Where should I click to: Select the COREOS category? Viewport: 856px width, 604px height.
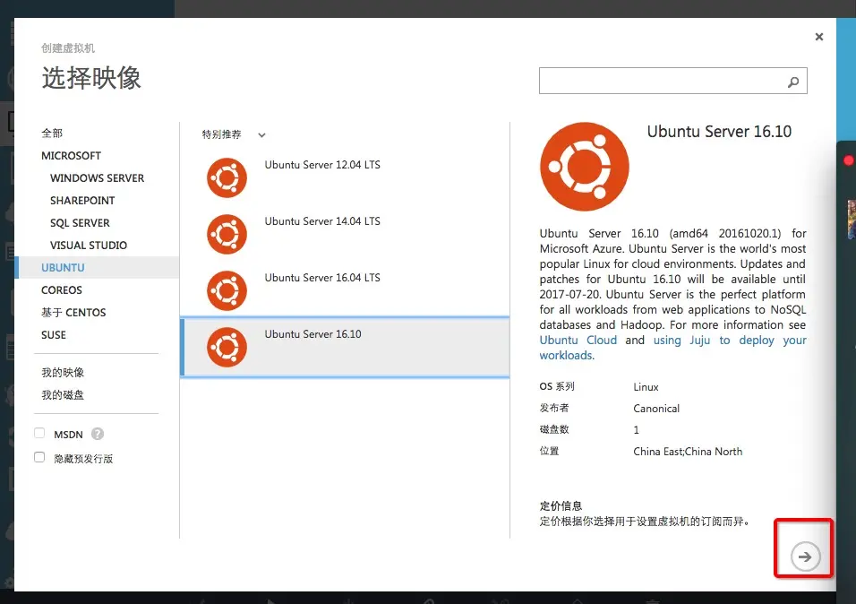[62, 290]
